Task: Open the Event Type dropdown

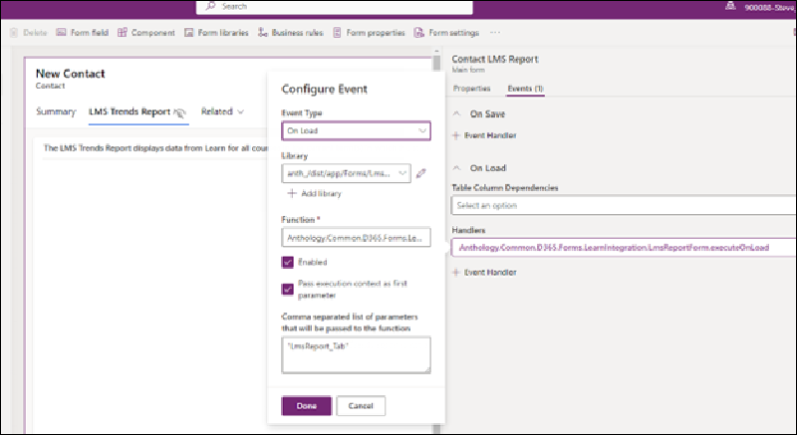Action: [356, 130]
